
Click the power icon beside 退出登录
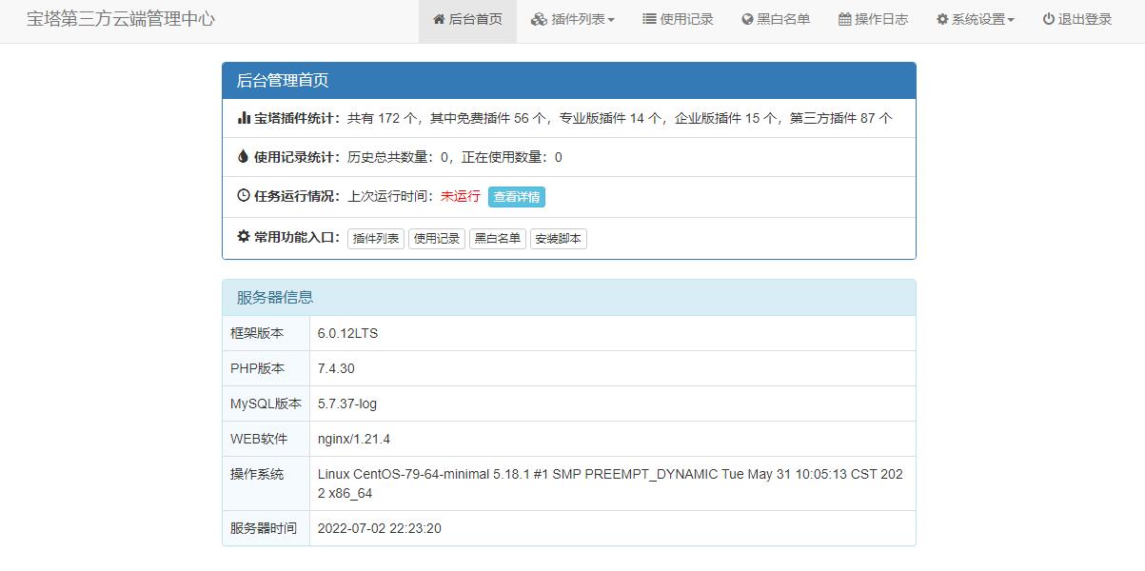click(1048, 19)
